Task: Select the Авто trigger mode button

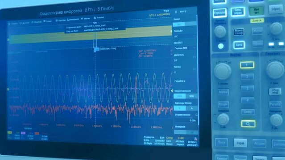Action: (239, 45)
